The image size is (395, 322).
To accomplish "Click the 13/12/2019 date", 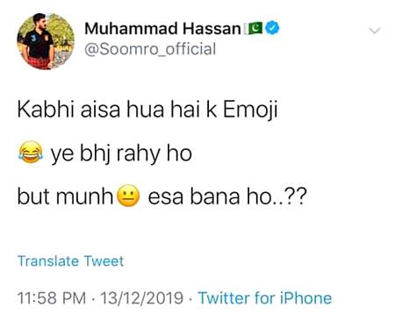I will pos(142,298).
